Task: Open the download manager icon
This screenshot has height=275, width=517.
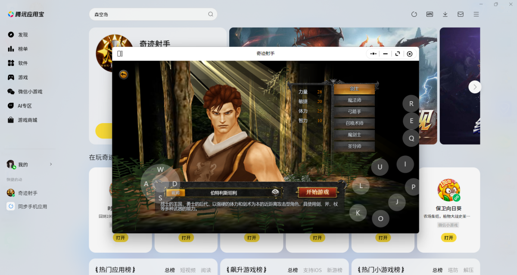Action: tap(445, 14)
